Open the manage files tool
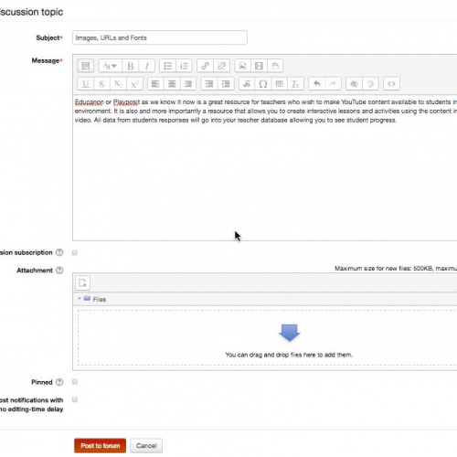Image resolution: width=457 pixels, height=457 pixels. 275,66
